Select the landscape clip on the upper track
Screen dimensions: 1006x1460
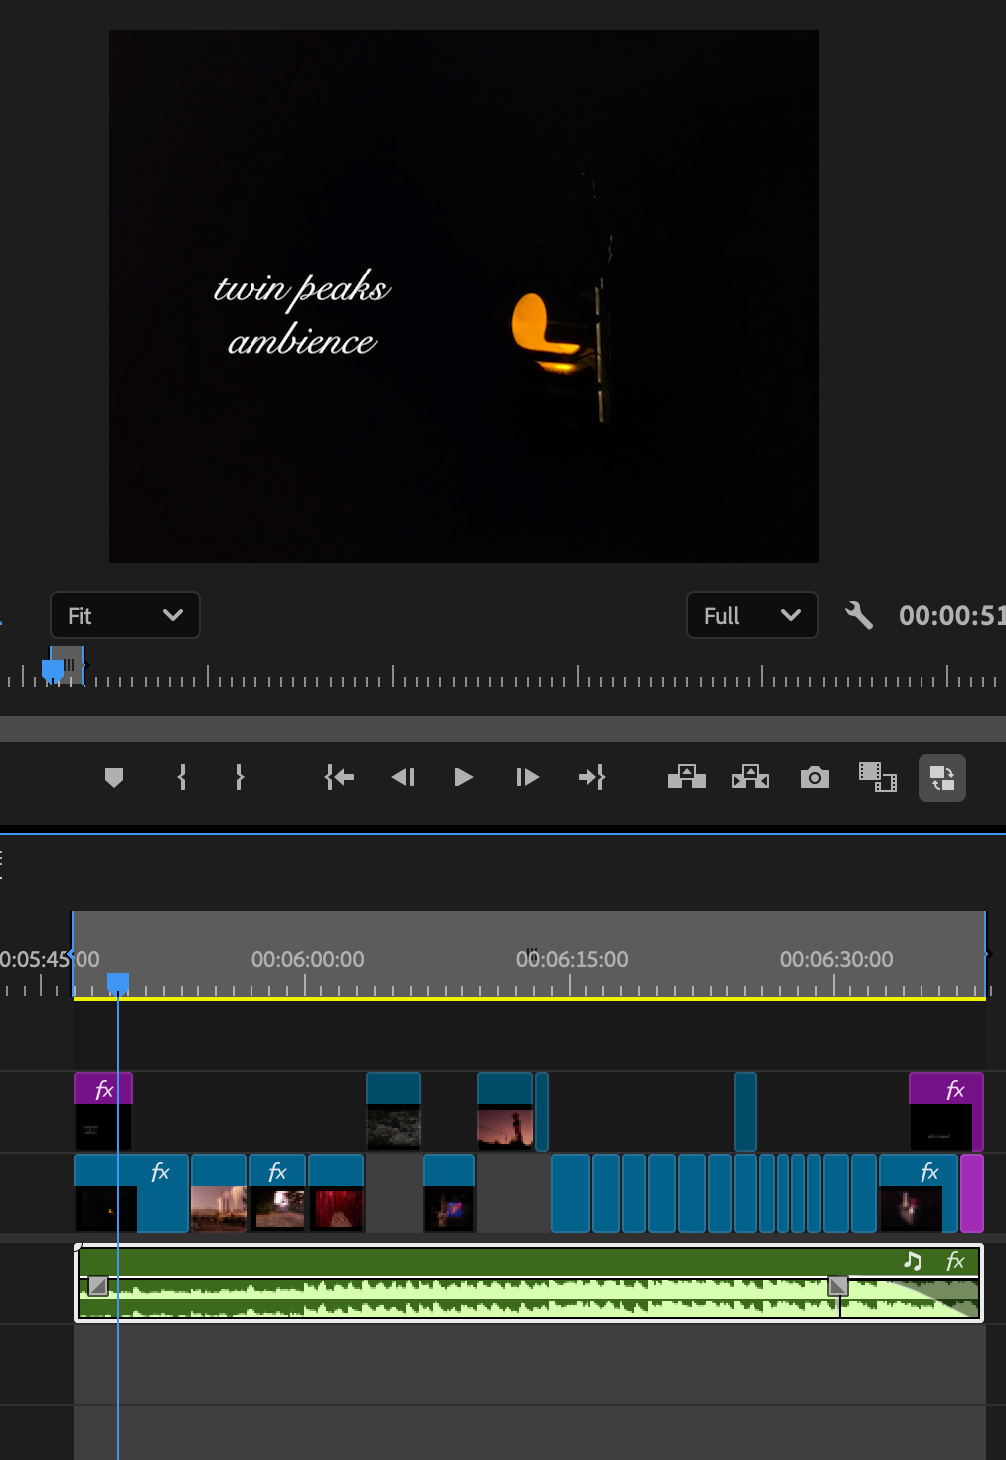(x=394, y=1112)
